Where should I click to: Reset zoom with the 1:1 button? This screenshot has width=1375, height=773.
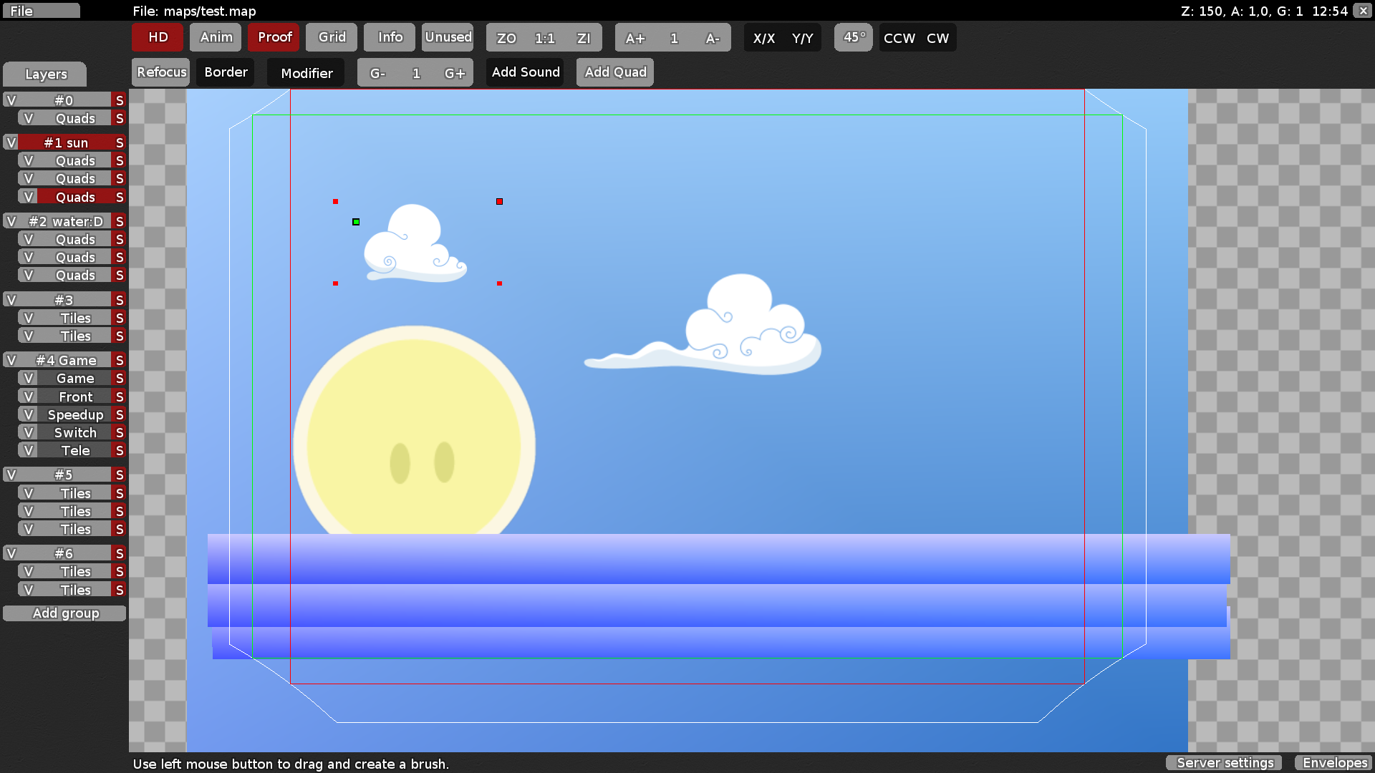544,38
